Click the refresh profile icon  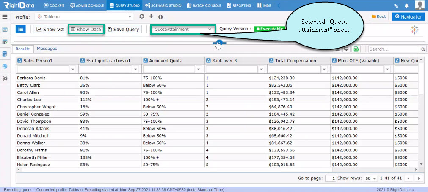tap(141, 16)
